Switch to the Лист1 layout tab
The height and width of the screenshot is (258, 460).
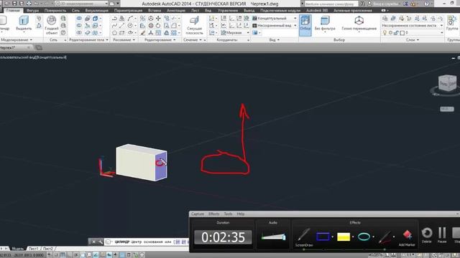33,249
